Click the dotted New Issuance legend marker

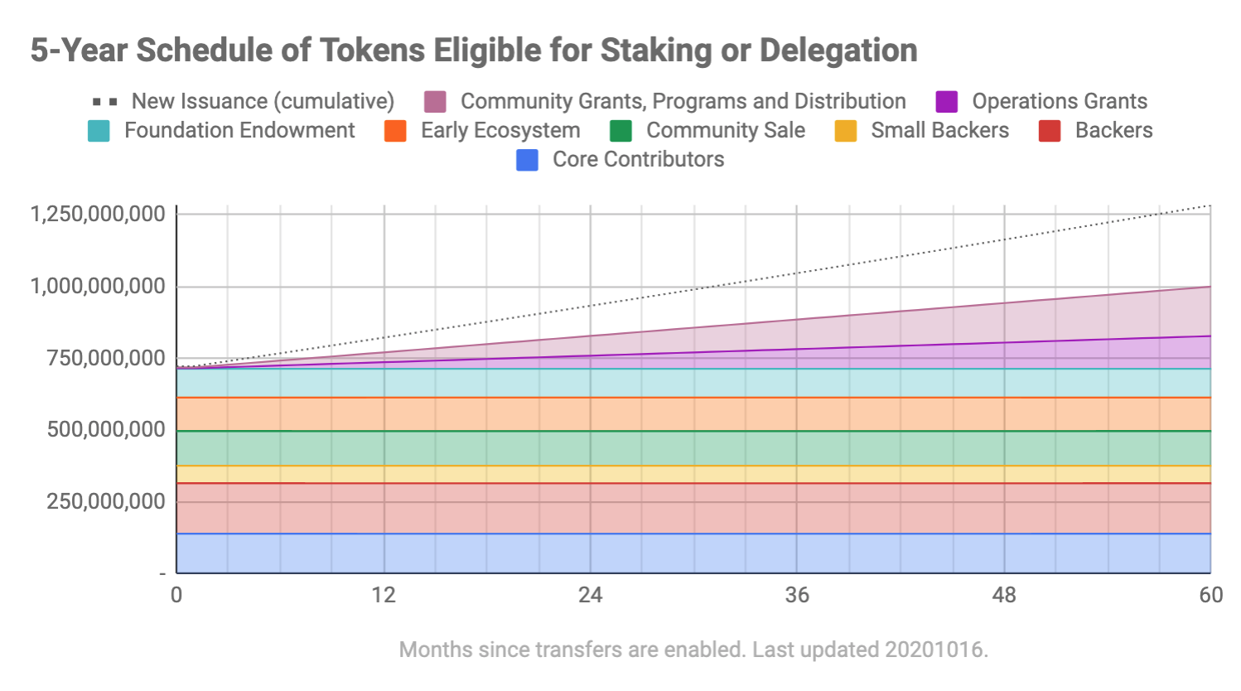tap(104, 102)
